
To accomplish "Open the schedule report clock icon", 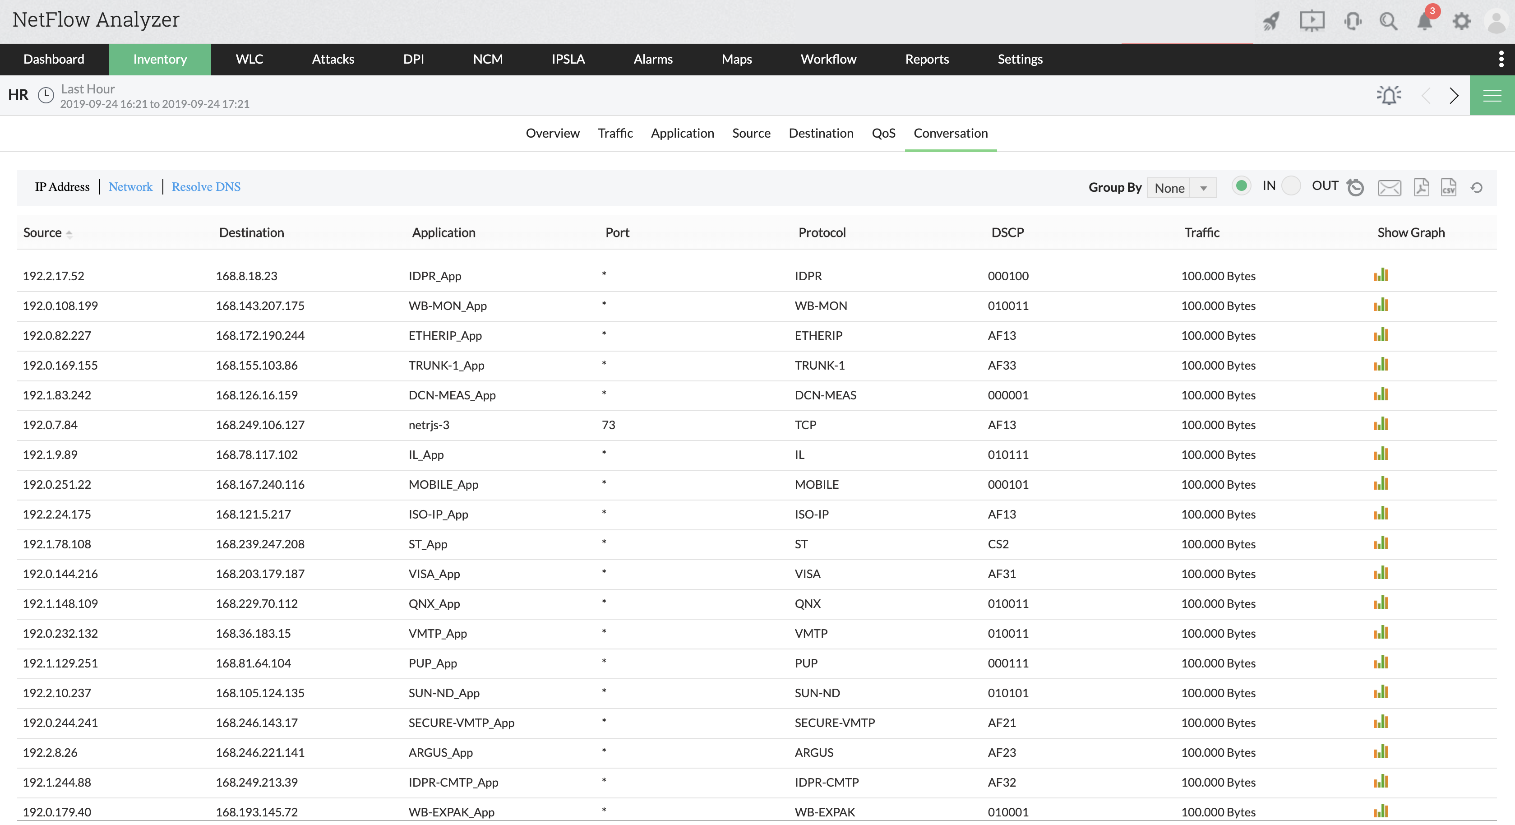I will pos(1356,188).
